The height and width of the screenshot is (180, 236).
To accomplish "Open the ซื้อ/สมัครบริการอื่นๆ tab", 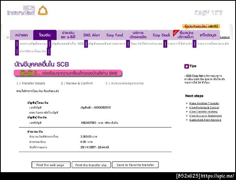I will [185, 35].
